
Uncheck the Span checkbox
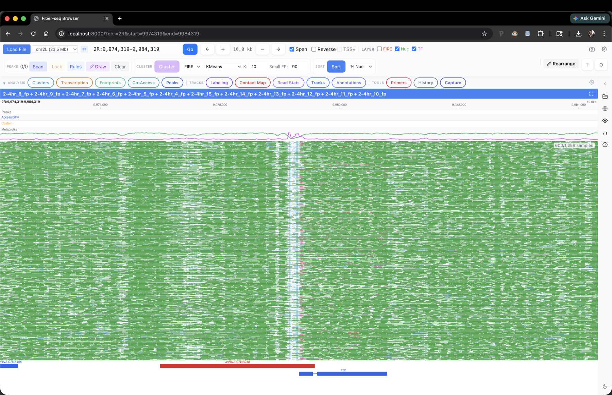(x=292, y=49)
